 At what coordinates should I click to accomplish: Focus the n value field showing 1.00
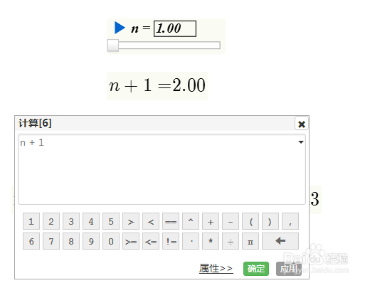click(x=175, y=28)
